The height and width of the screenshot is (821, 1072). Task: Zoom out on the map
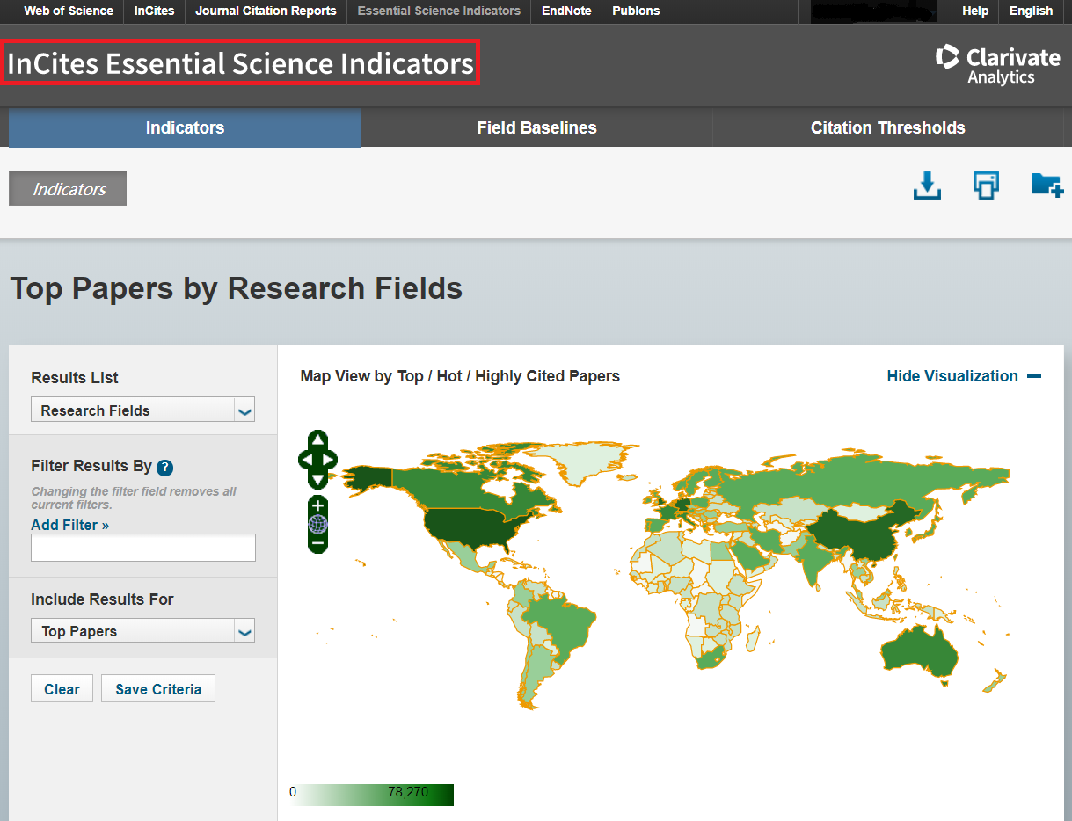pos(318,543)
